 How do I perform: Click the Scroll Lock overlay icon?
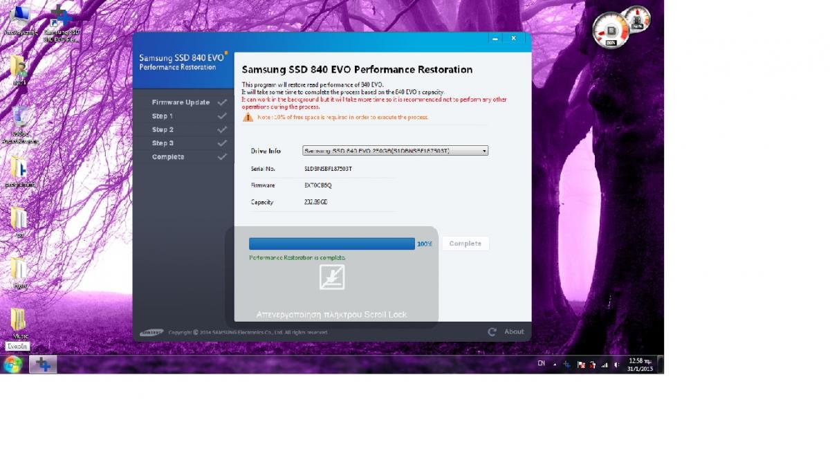[332, 277]
